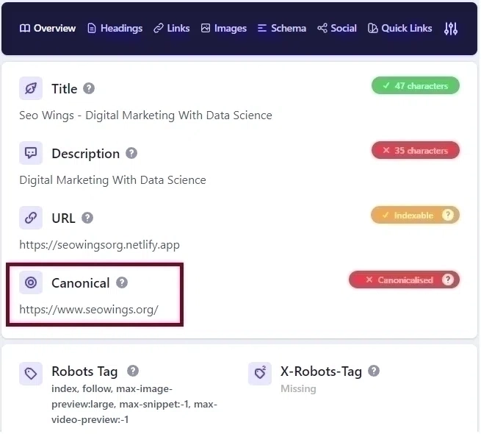Click the 'Missing' X-Robots-Tag value
481x434 pixels.
[x=298, y=389]
